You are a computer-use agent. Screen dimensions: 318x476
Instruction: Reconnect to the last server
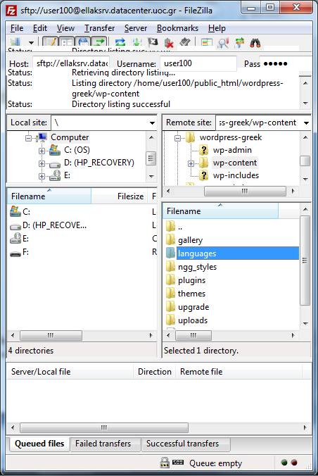click(x=185, y=42)
